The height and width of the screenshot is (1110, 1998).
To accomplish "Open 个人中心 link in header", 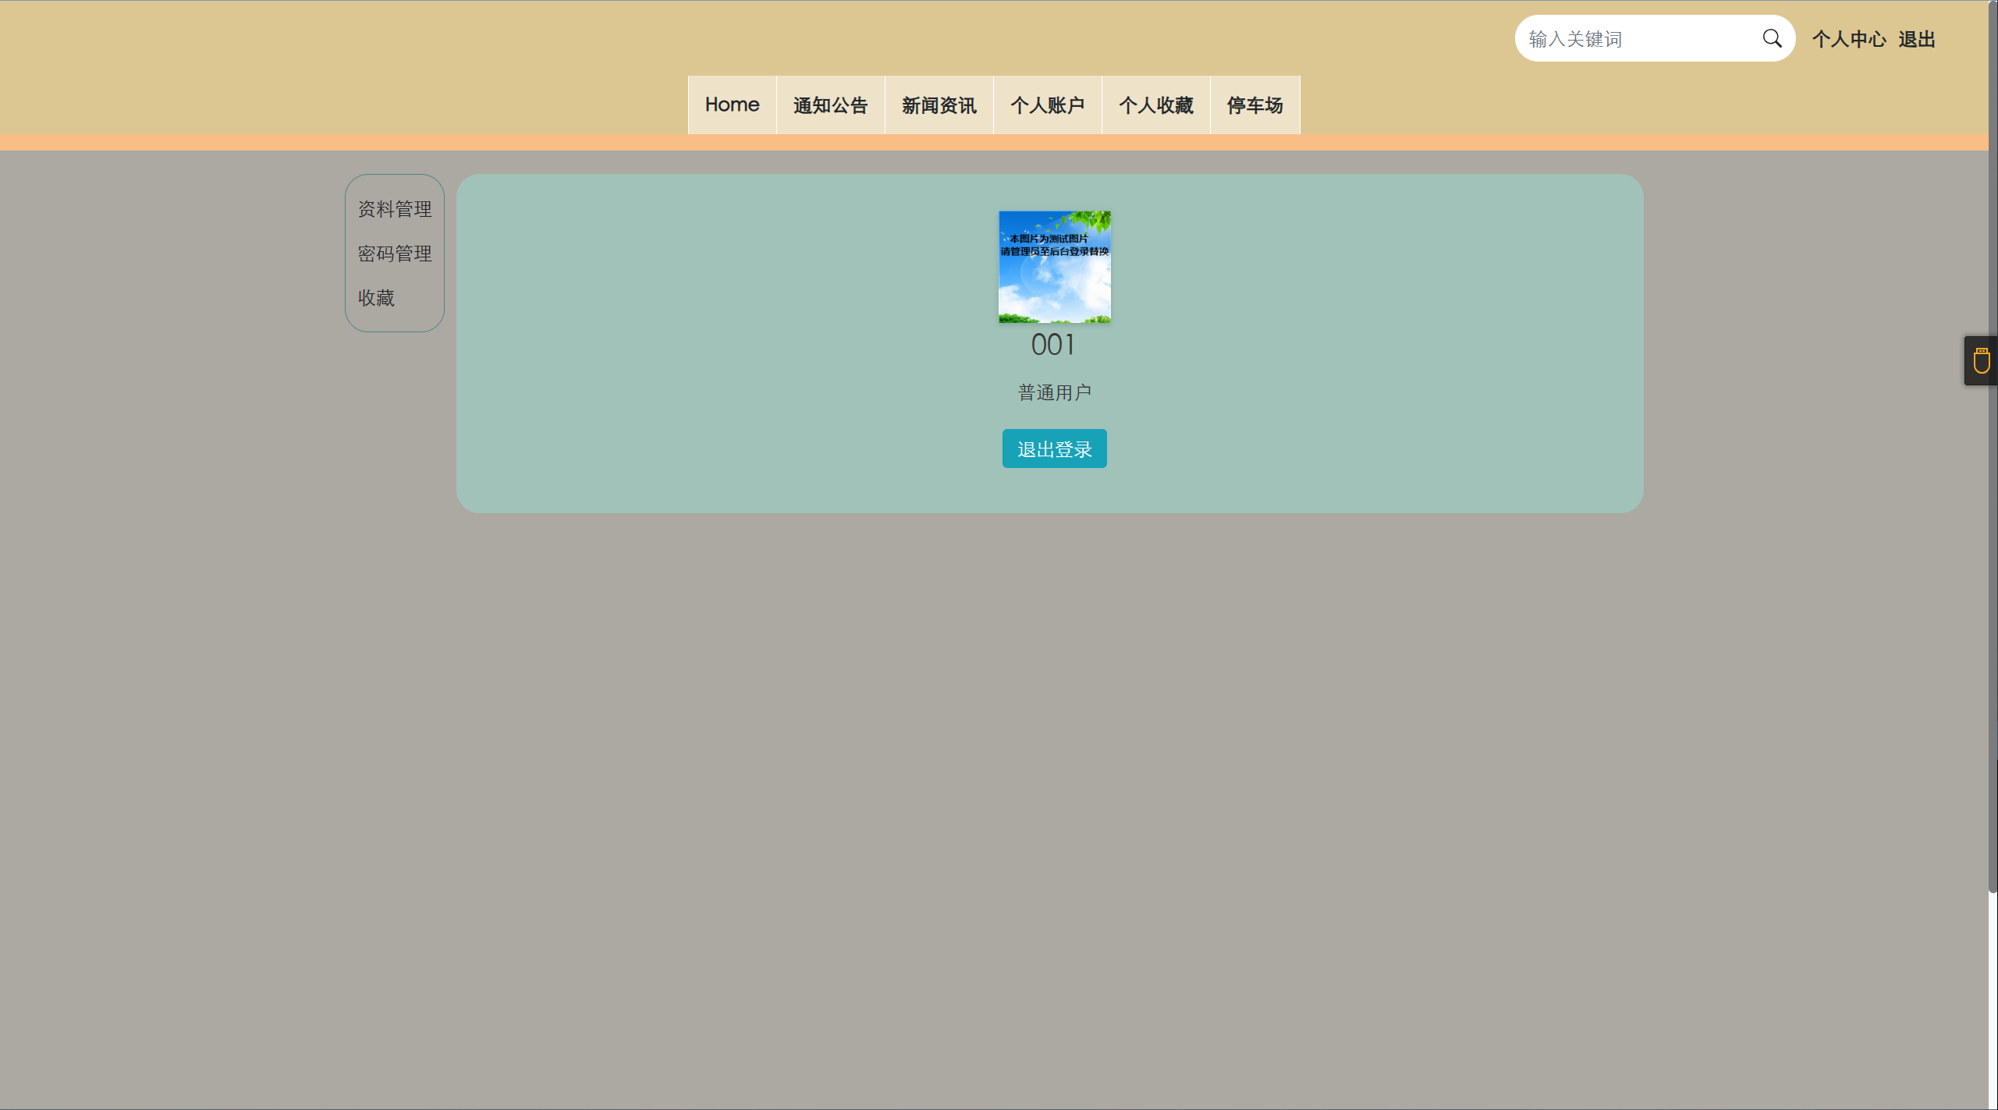I will coord(1848,39).
